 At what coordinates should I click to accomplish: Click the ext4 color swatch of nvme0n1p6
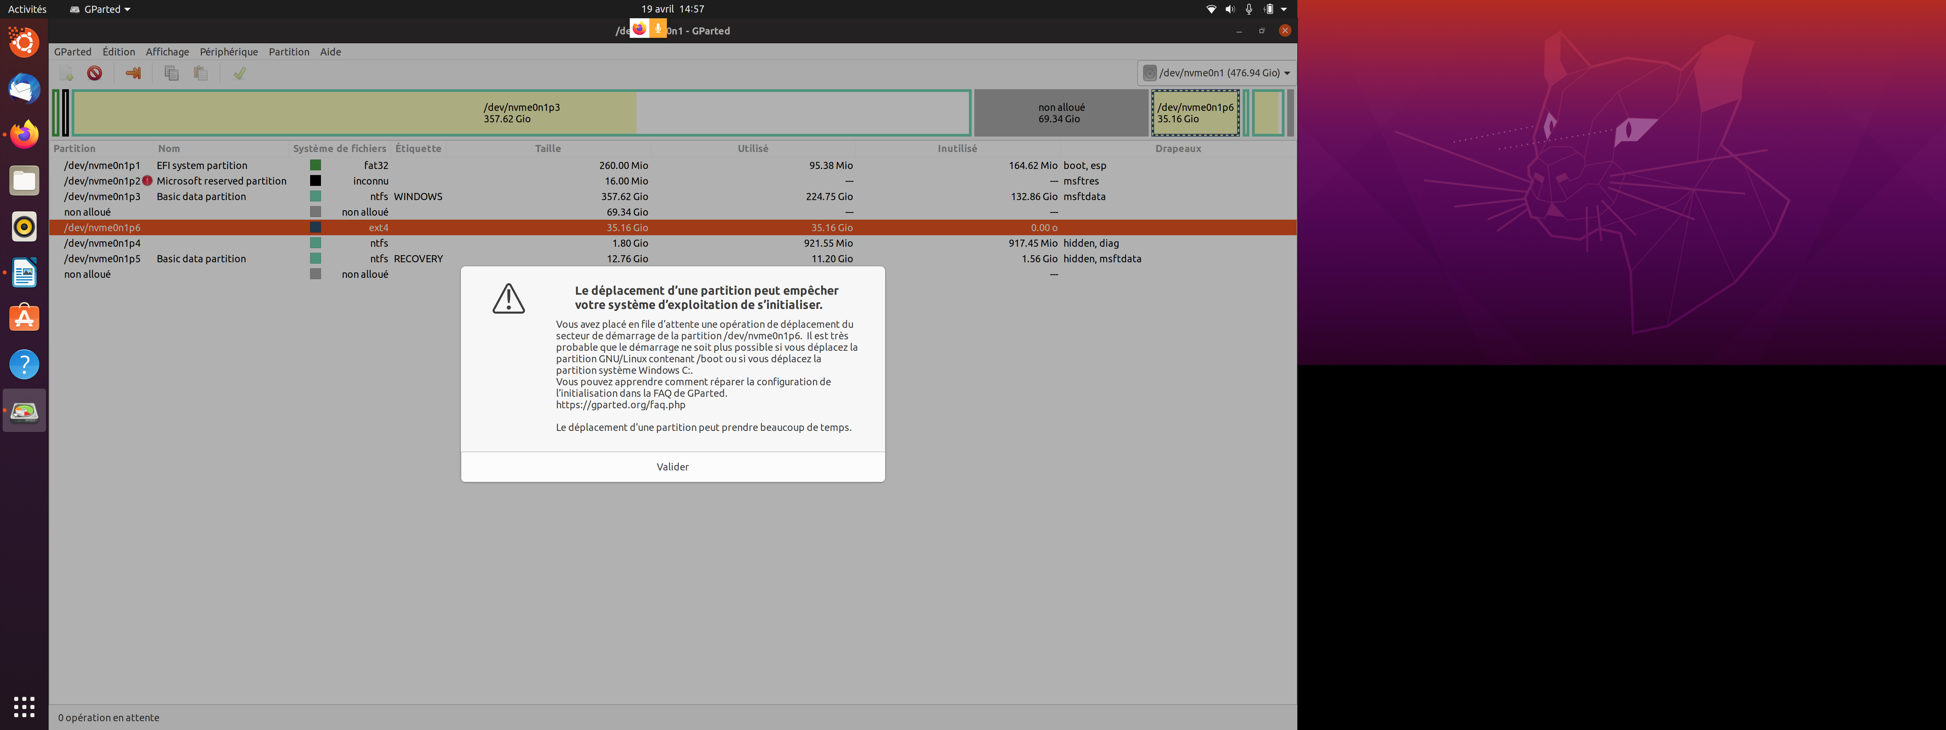pyautogui.click(x=316, y=227)
